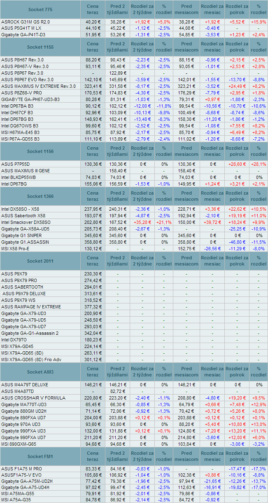Click the +24,49 € half-year difference value

[237, 86]
